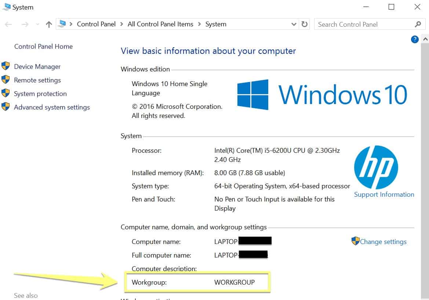Click the Computer name, domain, and workgroup heading
The image size is (429, 300).
click(x=194, y=227)
